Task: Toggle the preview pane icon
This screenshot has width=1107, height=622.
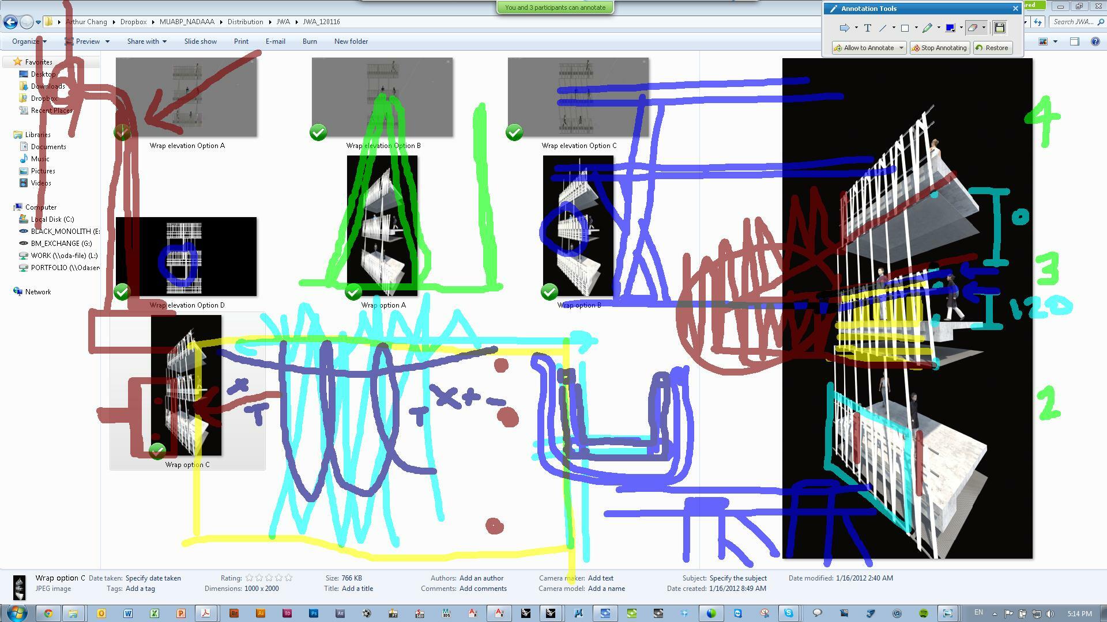Action: pyautogui.click(x=1075, y=41)
